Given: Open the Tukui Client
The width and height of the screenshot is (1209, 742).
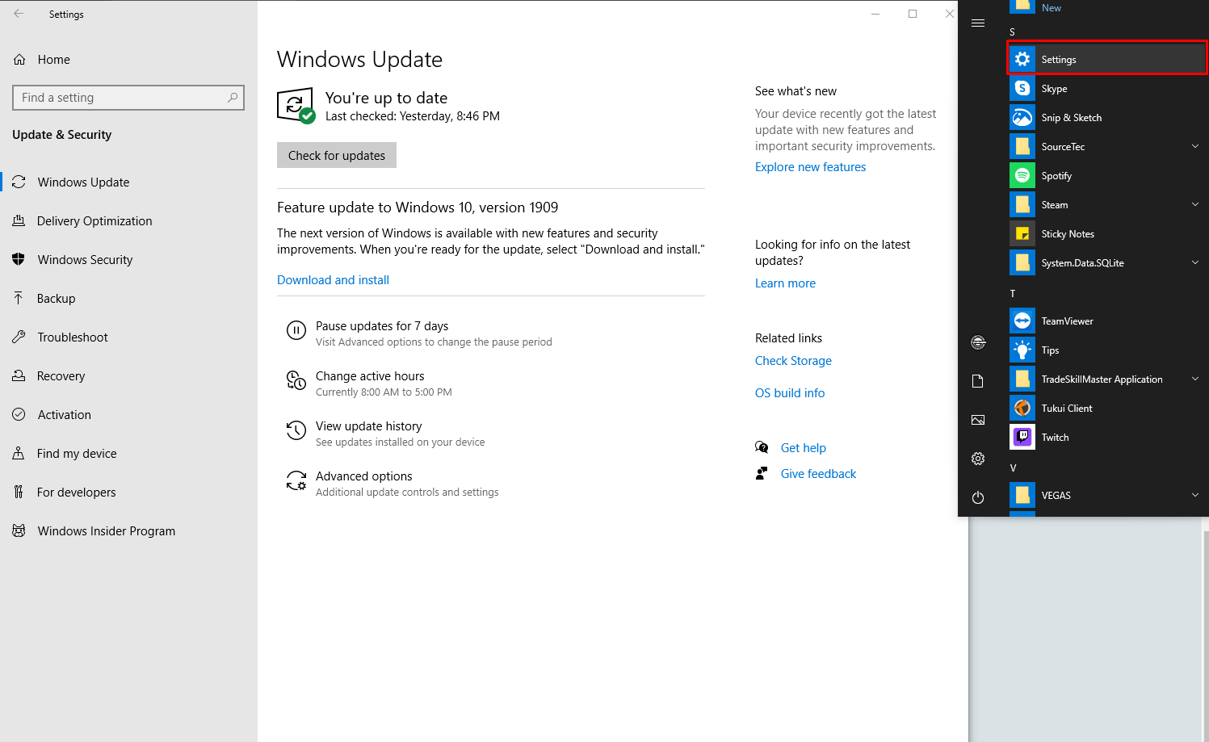Looking at the screenshot, I should click(1065, 408).
